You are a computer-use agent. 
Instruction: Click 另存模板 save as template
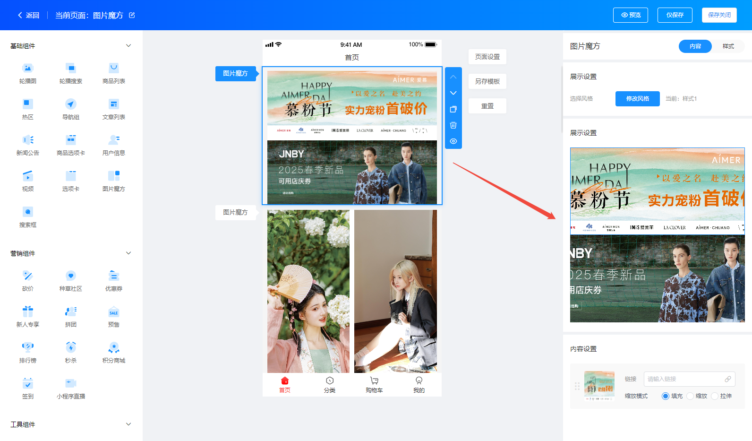point(487,81)
